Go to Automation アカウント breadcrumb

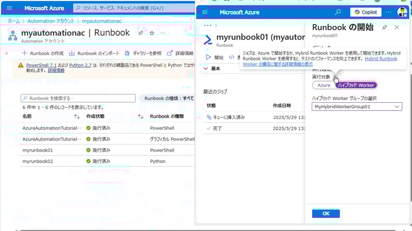51,21
